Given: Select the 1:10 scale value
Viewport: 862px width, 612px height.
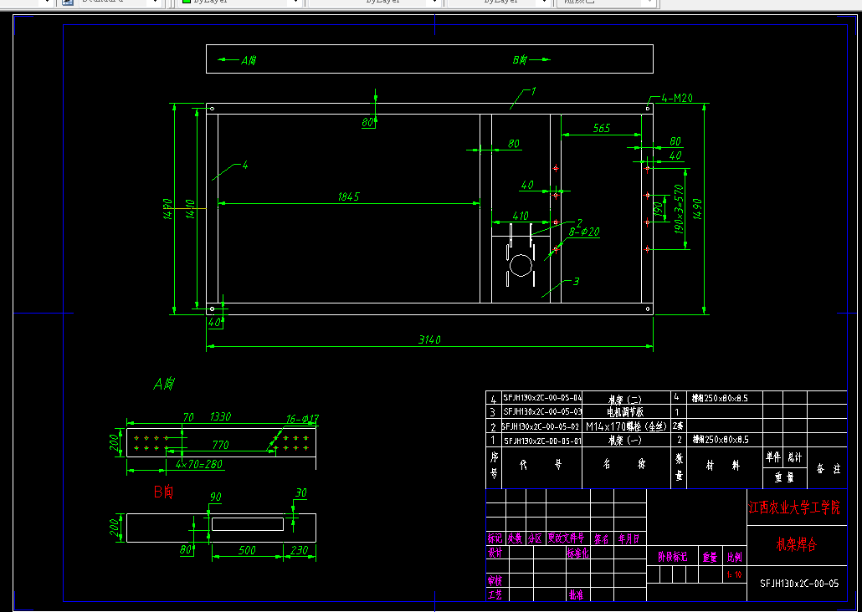Looking at the screenshot, I should click(735, 574).
